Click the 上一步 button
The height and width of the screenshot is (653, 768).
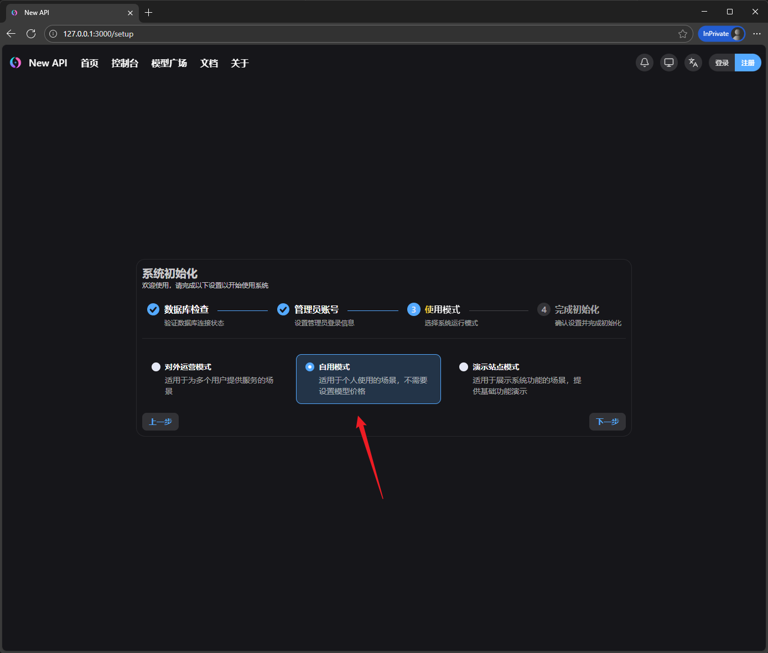(160, 422)
